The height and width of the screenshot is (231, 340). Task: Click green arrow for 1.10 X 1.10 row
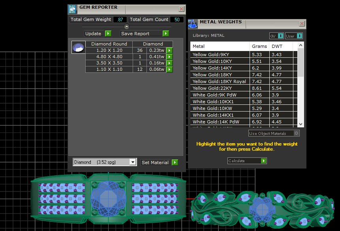[x=169, y=69]
